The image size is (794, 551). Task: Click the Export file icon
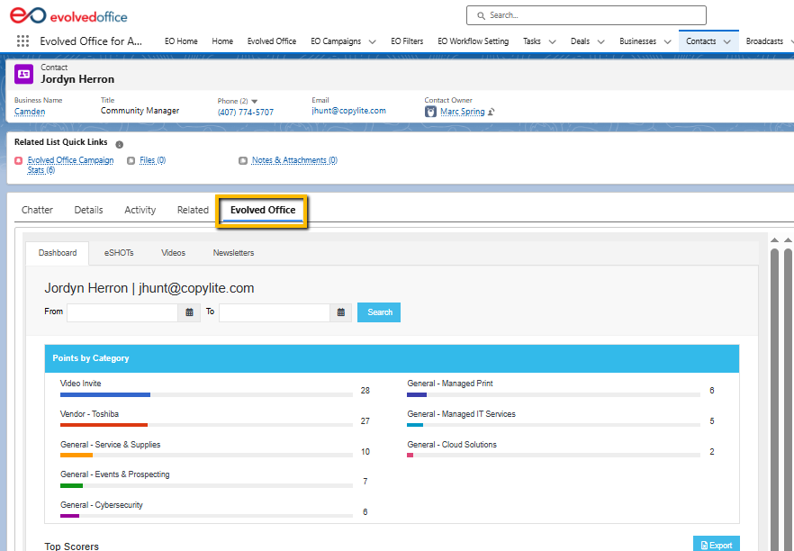(x=704, y=546)
